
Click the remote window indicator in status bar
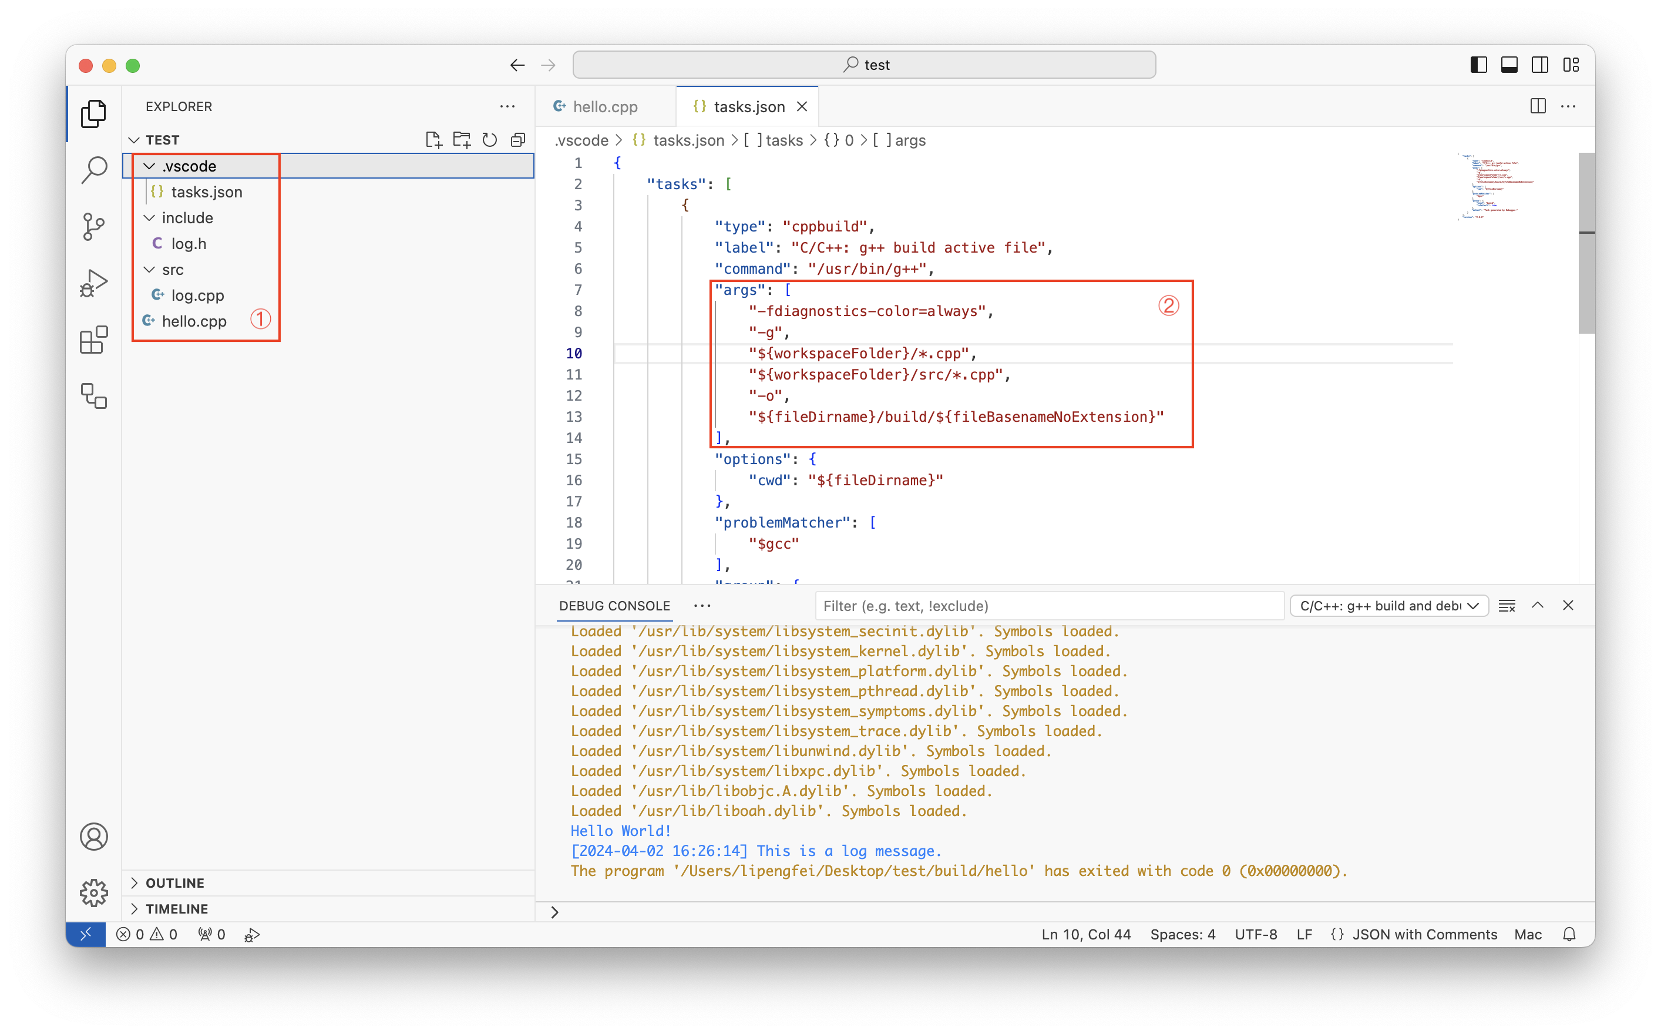85,934
